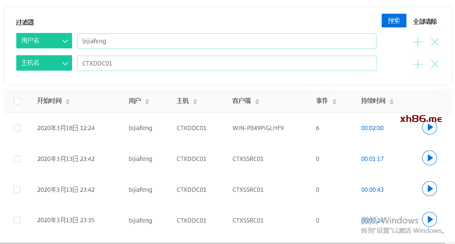Click the bijiafeng username input field
The image size is (455, 244).
226,41
